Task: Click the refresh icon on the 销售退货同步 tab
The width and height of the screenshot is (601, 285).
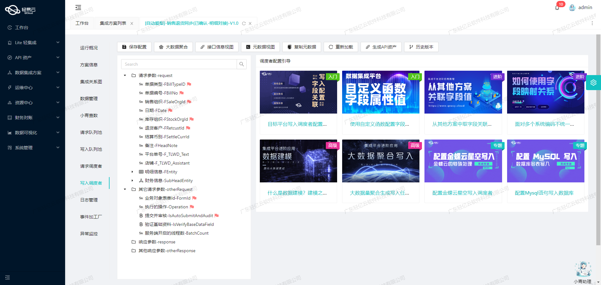Action: click(244, 23)
